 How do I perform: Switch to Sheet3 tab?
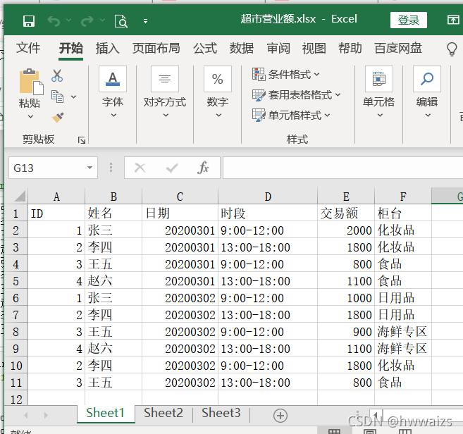221,413
